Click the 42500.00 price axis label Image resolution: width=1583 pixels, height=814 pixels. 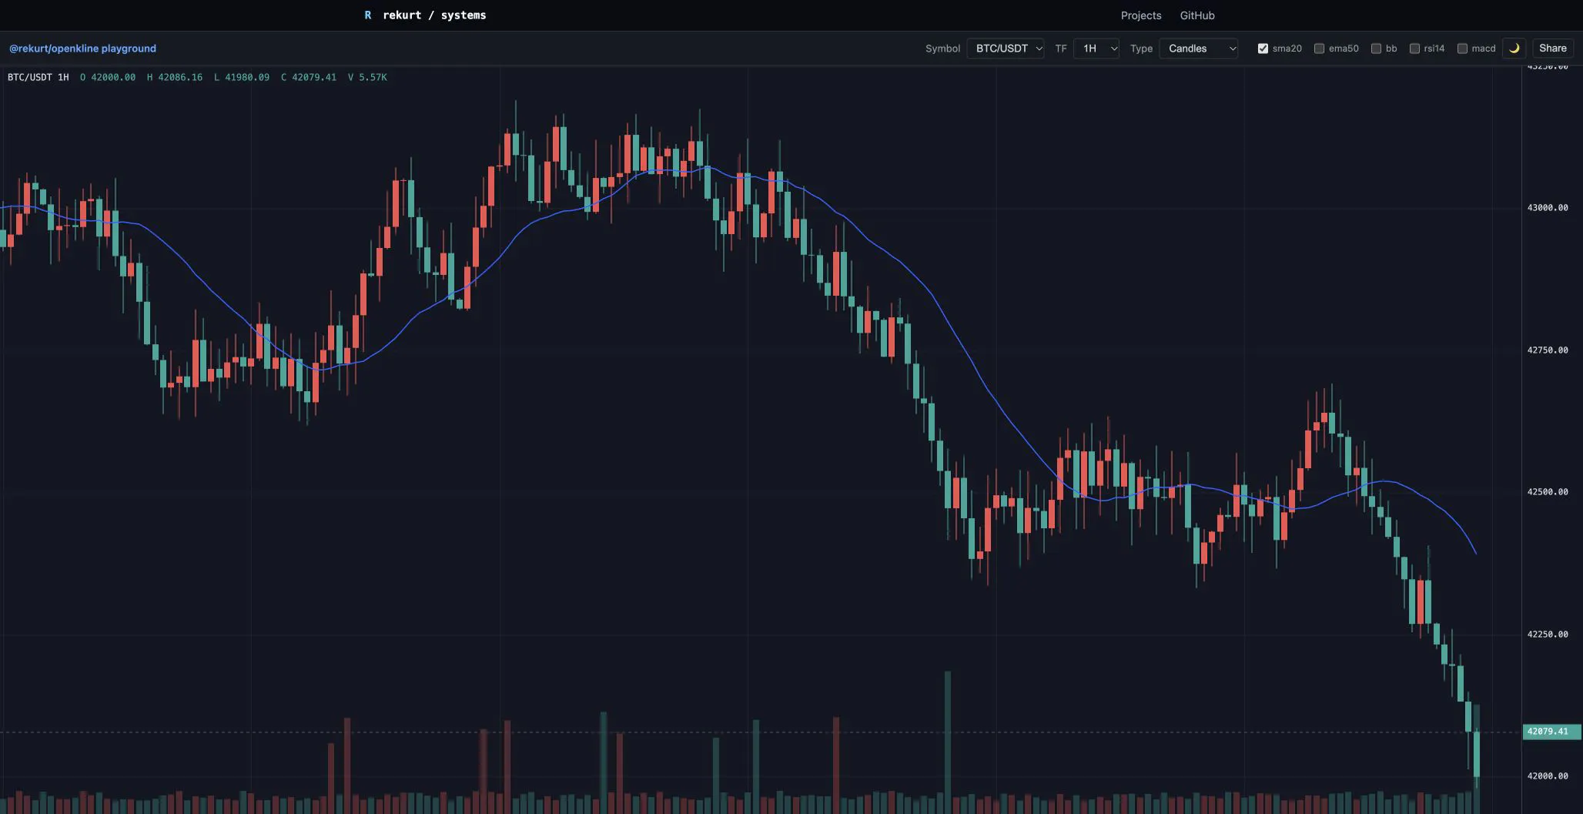pos(1548,492)
